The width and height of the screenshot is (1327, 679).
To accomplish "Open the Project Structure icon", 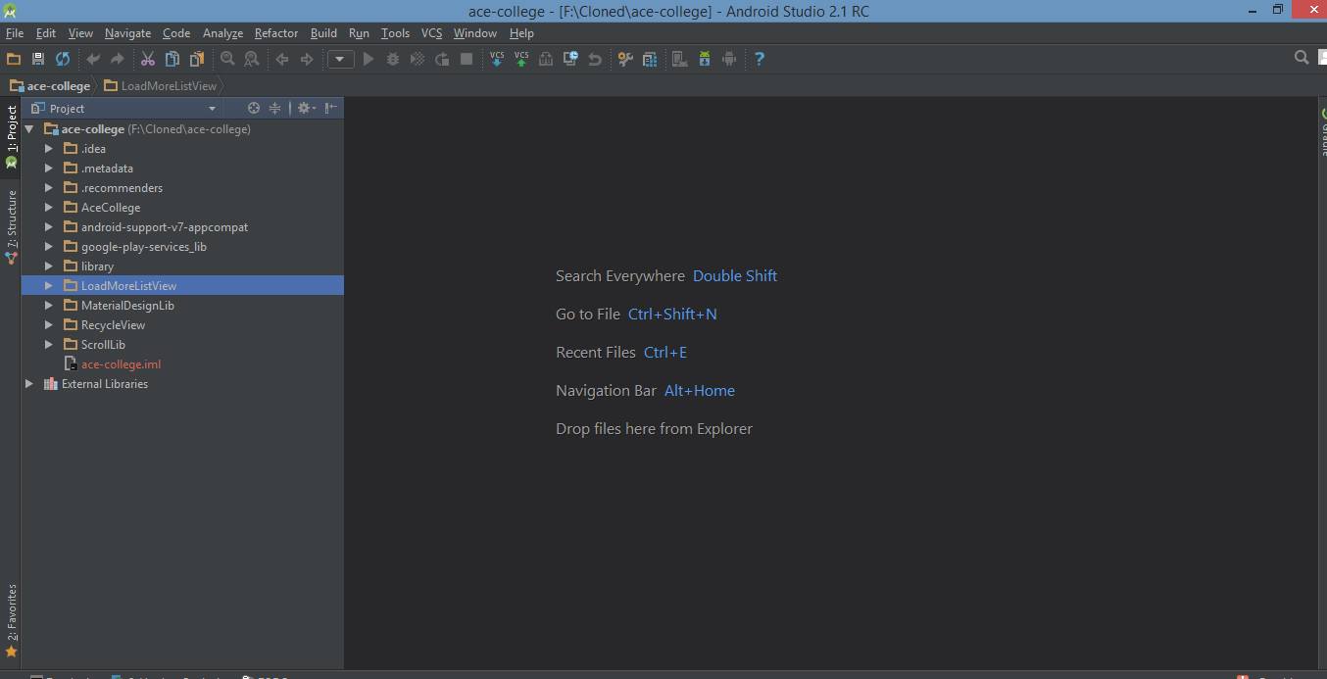I will (x=650, y=59).
